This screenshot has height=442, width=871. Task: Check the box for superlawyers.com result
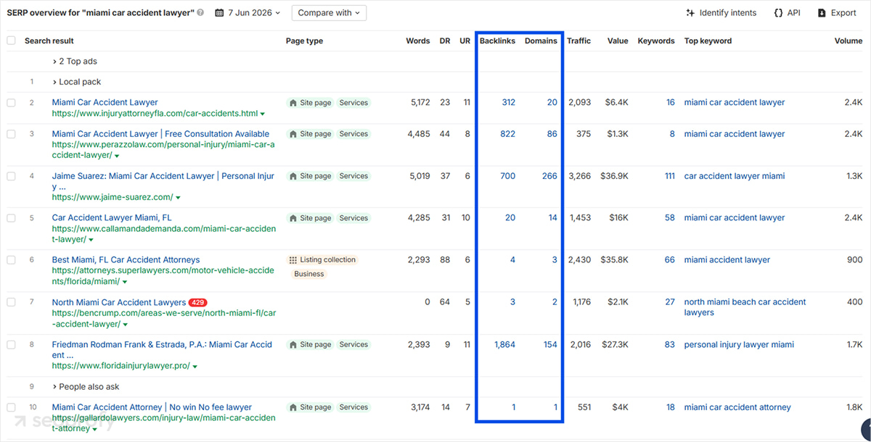click(x=11, y=260)
